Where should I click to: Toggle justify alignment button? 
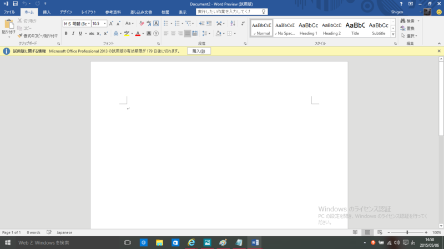pos(188,34)
